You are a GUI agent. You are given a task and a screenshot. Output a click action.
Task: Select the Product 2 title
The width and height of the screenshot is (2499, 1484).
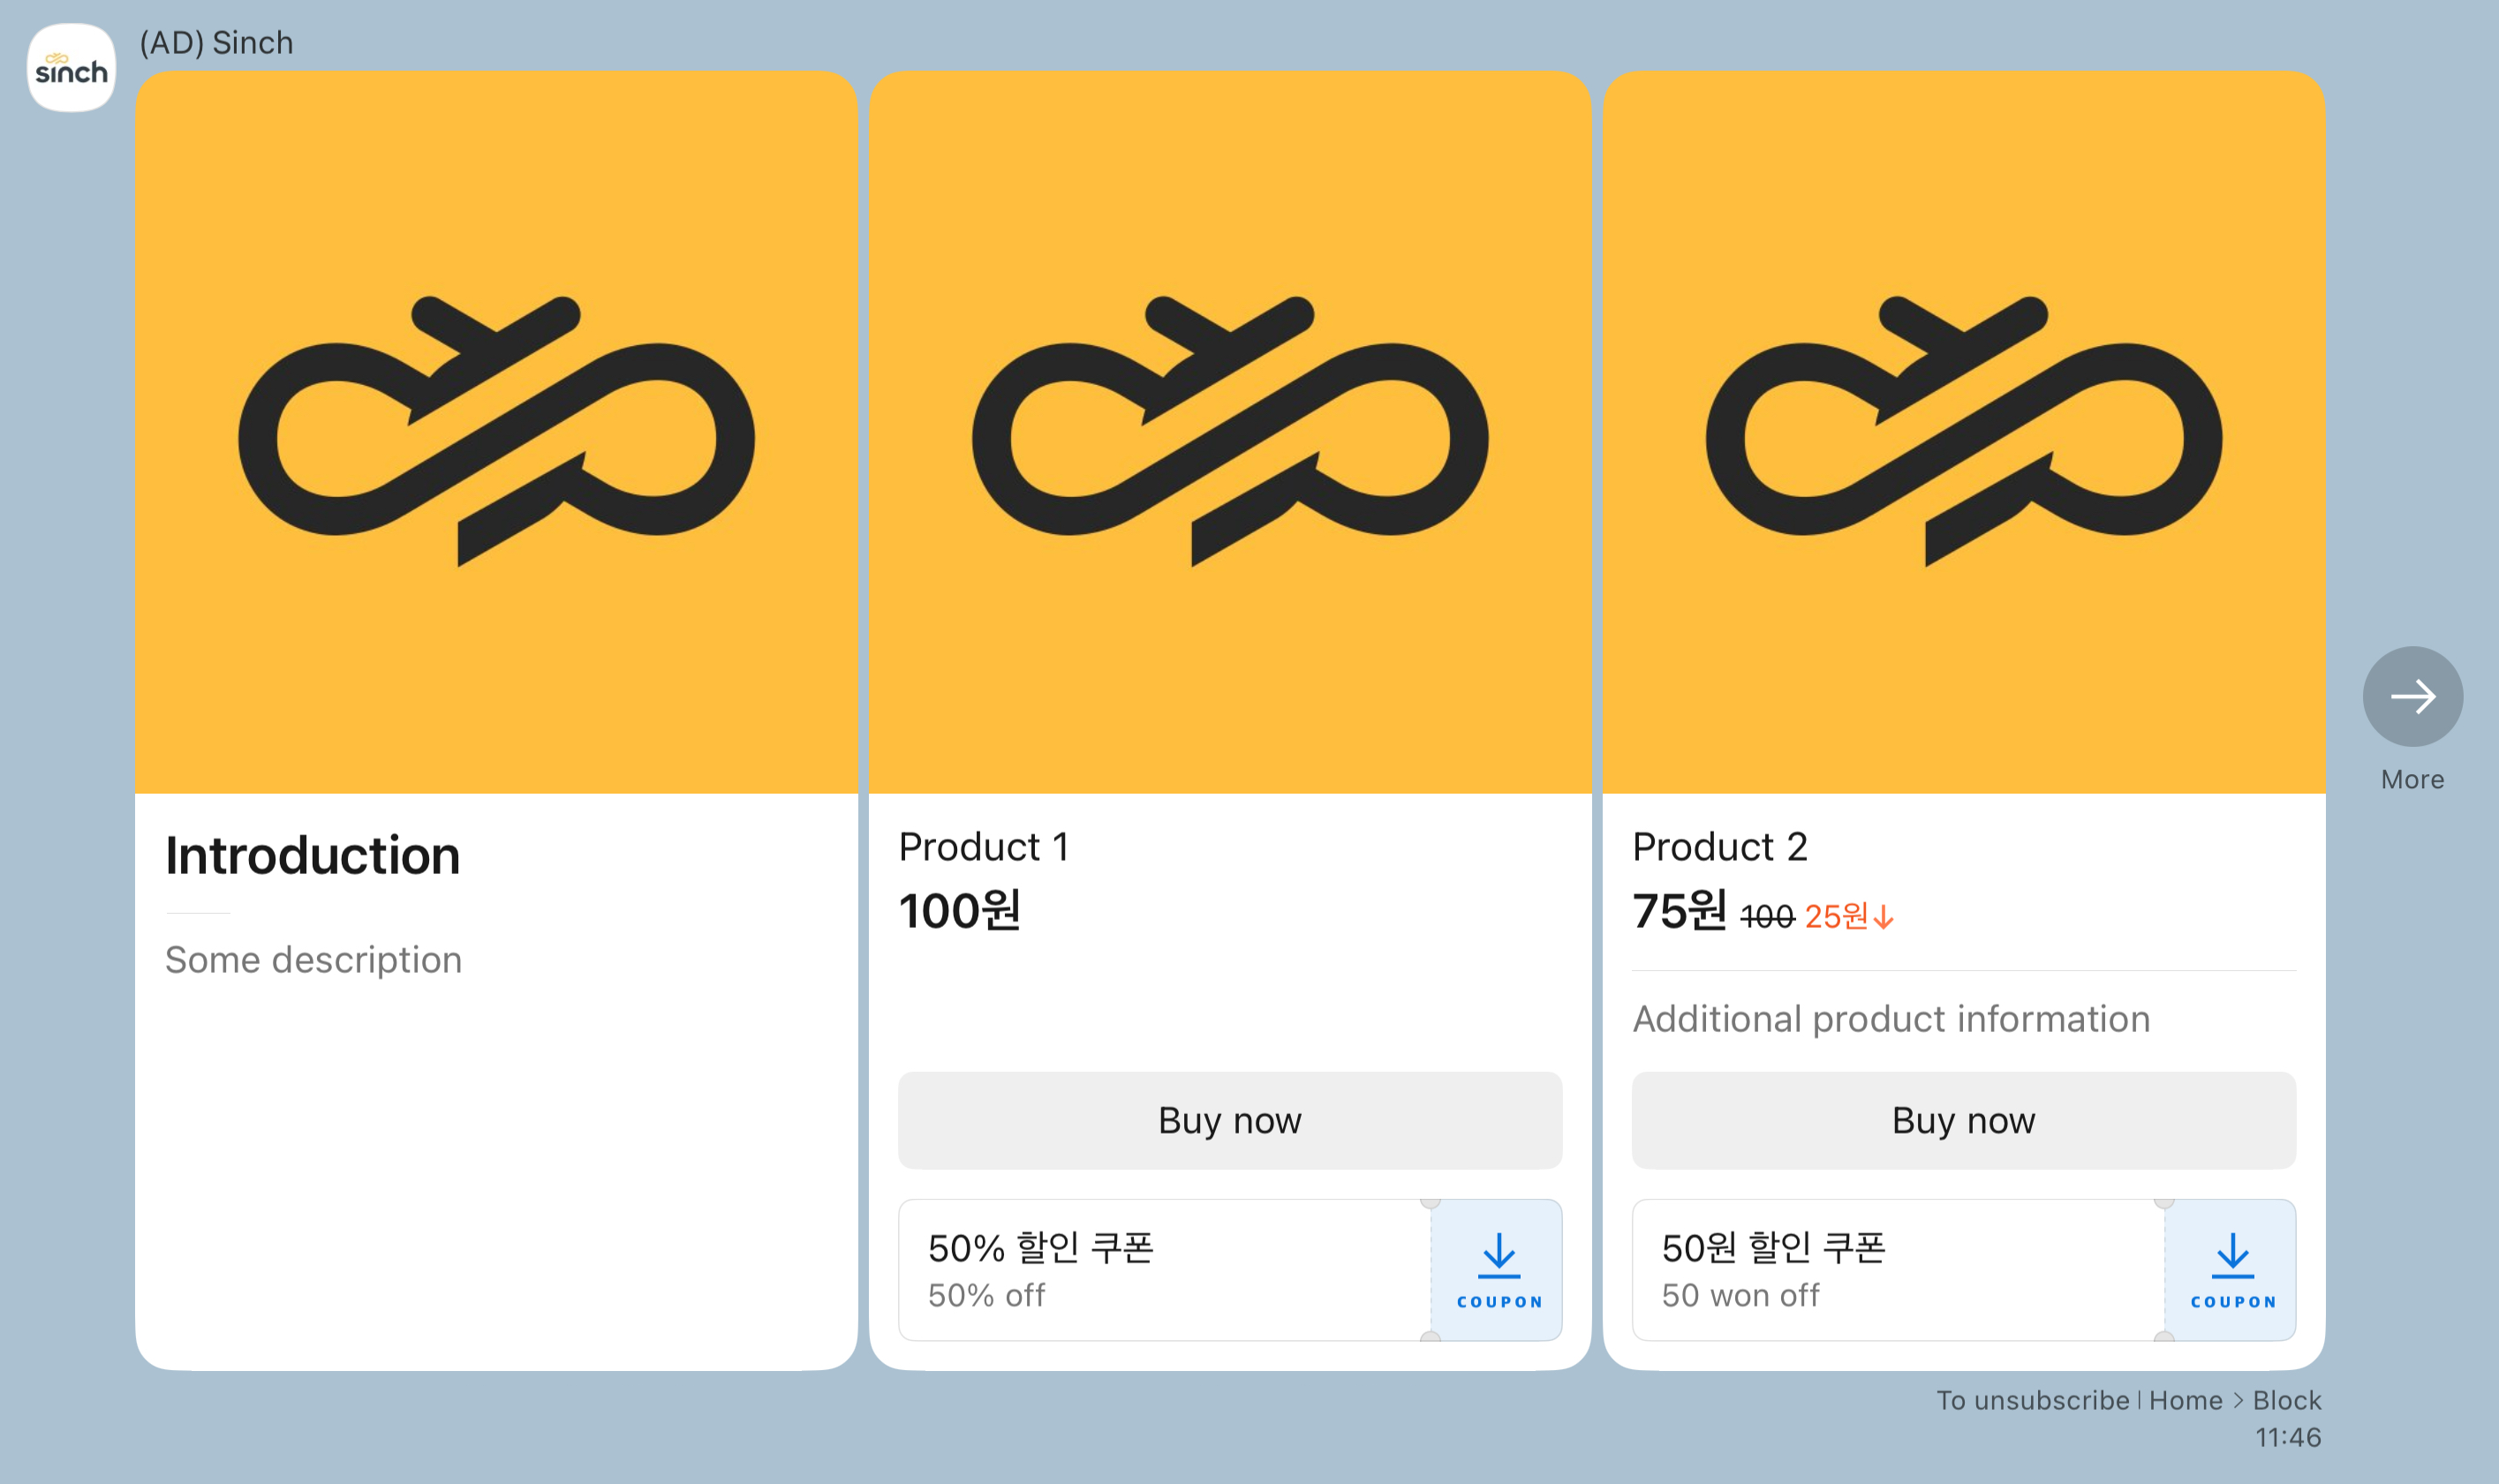pos(1720,846)
